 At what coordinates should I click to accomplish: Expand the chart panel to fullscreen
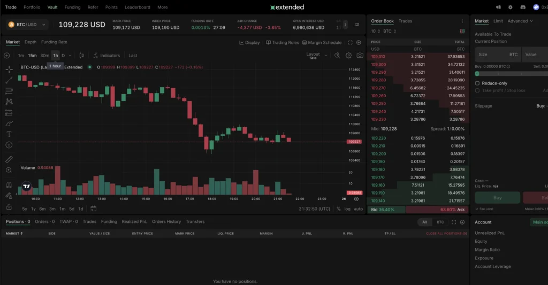(350, 43)
